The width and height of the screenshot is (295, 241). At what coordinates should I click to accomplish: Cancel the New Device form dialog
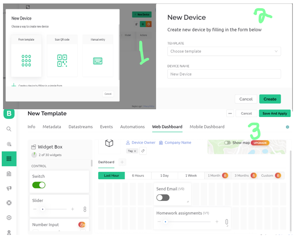tap(246, 99)
